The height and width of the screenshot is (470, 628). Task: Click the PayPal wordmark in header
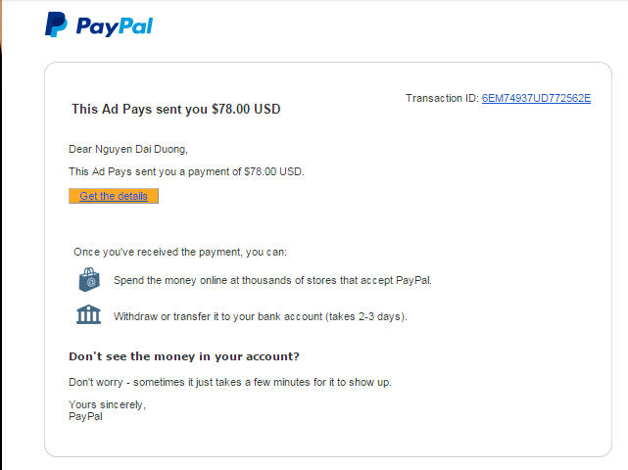pyautogui.click(x=114, y=26)
